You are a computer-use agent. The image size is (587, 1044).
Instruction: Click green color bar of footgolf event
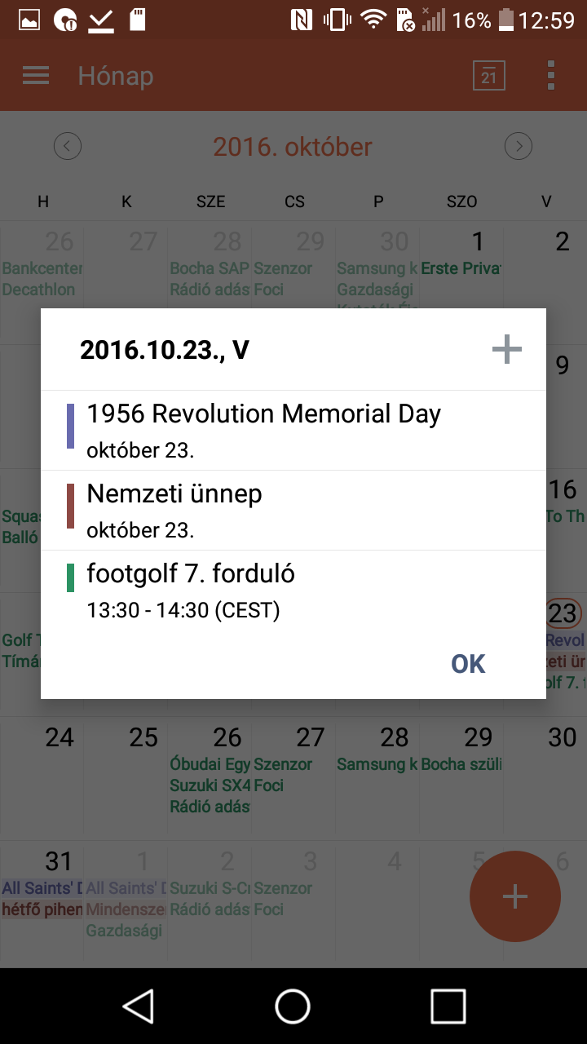(x=70, y=577)
